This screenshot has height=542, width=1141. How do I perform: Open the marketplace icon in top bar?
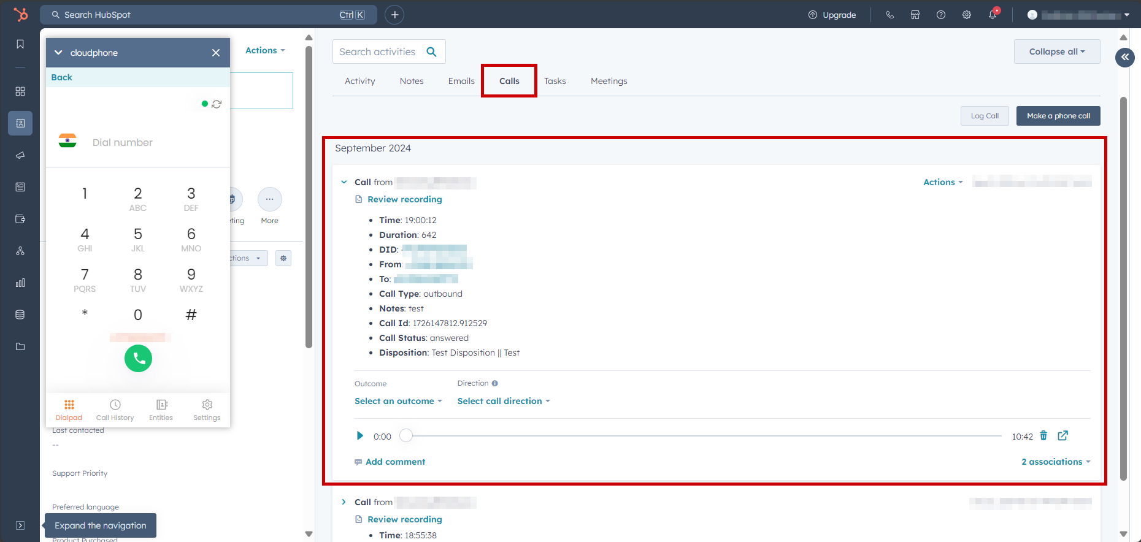pyautogui.click(x=915, y=15)
